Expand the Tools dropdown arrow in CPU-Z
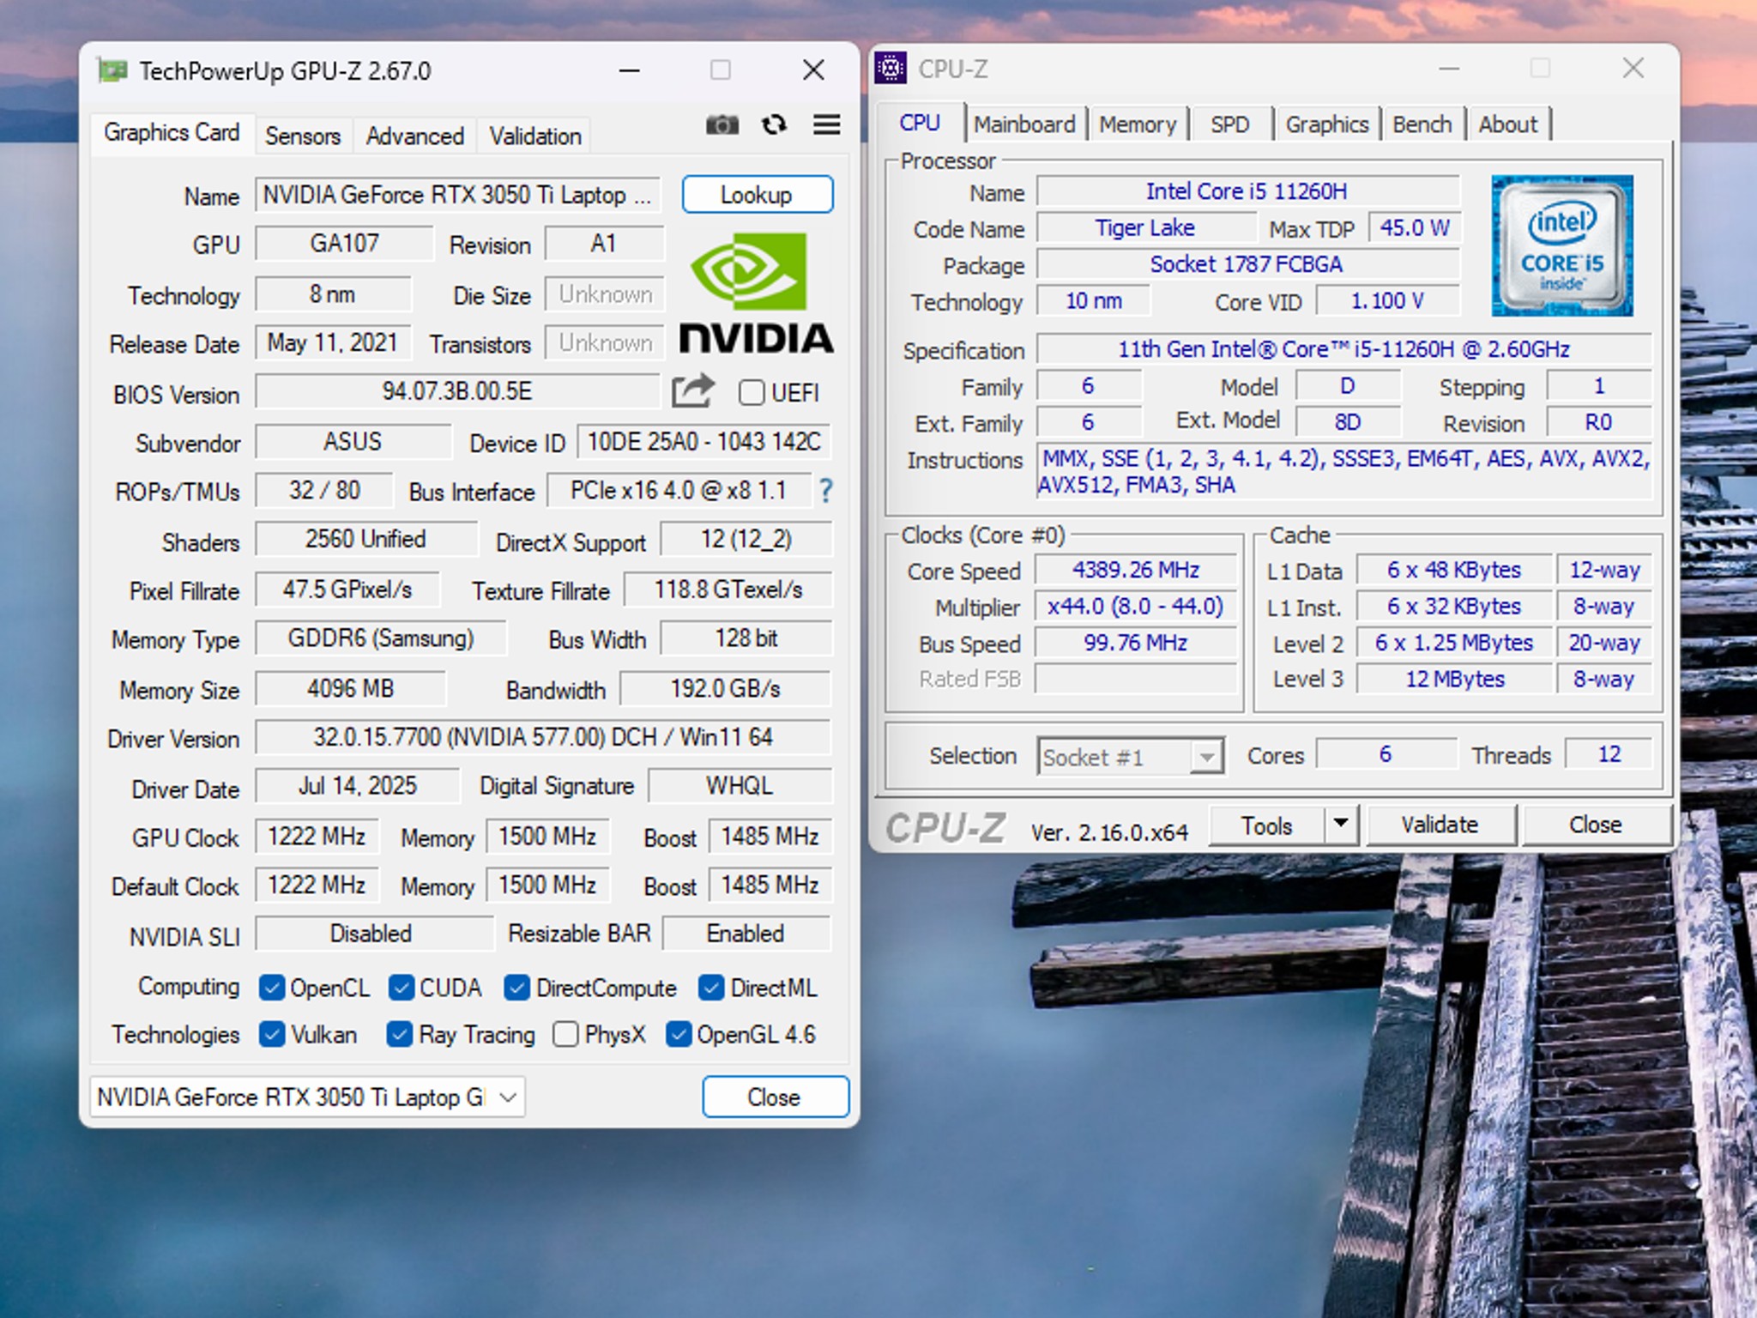Image resolution: width=1757 pixels, height=1318 pixels. [1341, 825]
